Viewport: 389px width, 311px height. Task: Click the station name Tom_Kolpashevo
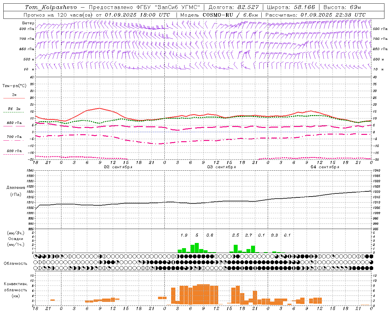51,7
